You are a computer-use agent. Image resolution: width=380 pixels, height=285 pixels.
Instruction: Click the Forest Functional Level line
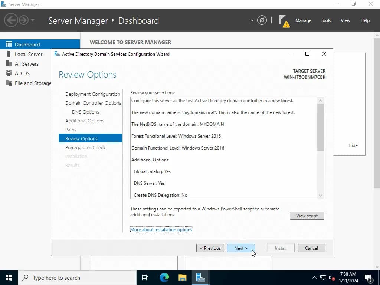[x=176, y=136]
